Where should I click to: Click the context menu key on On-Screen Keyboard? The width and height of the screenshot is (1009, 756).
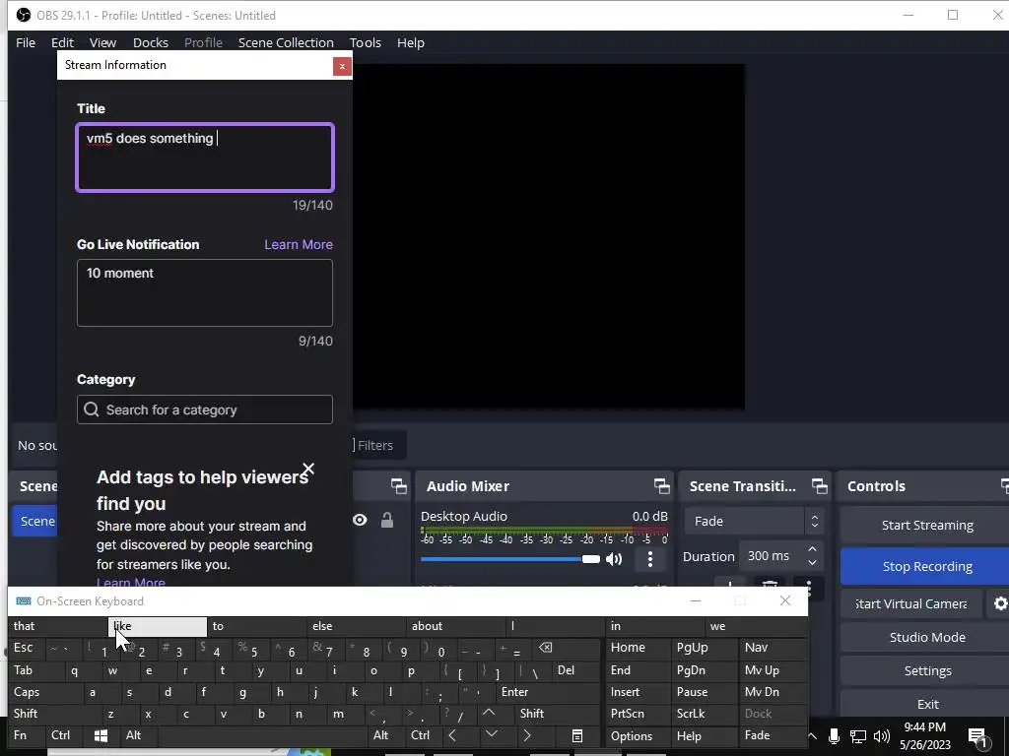(577, 736)
